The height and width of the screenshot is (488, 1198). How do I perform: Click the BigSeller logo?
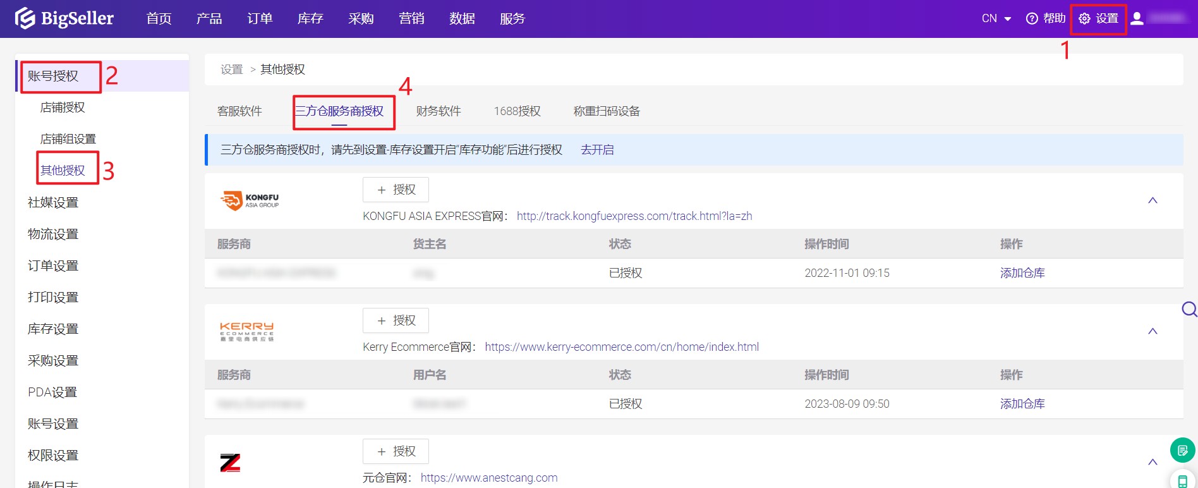pos(64,18)
